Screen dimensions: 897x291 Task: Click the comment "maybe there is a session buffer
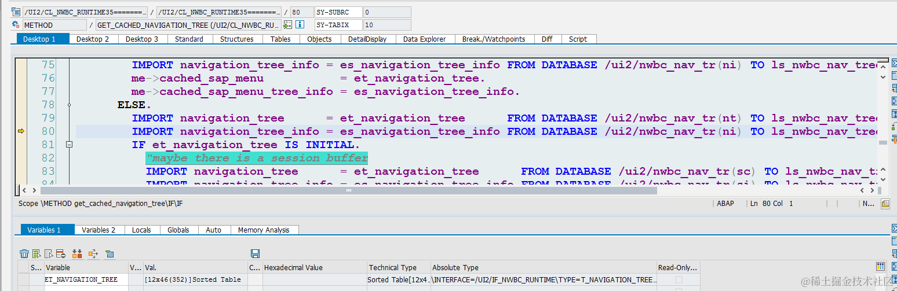click(x=257, y=158)
